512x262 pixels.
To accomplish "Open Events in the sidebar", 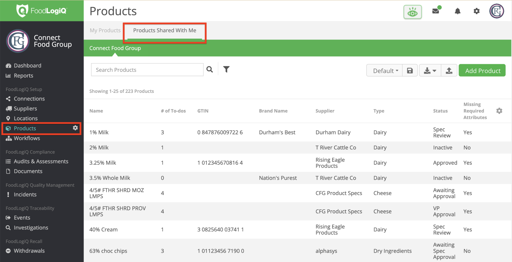I will (22, 218).
